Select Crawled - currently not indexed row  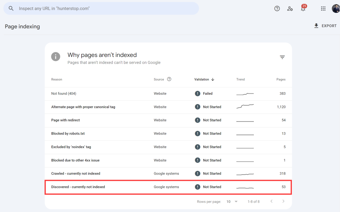[76, 174]
